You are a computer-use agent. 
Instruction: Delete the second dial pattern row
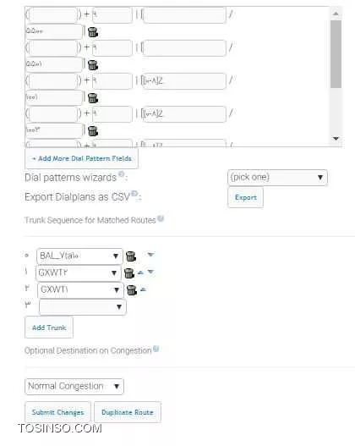[x=93, y=65]
